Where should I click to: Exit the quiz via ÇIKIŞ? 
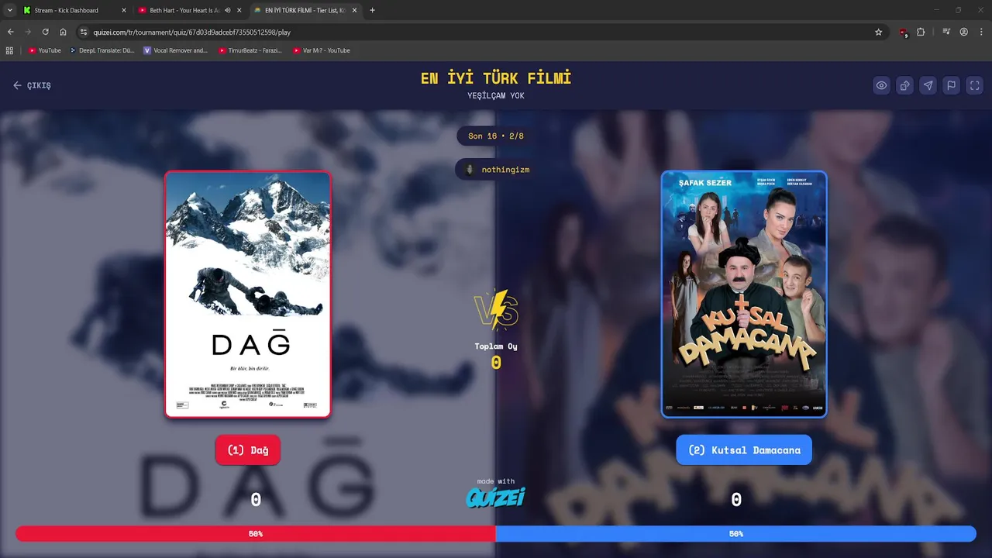[32, 85]
